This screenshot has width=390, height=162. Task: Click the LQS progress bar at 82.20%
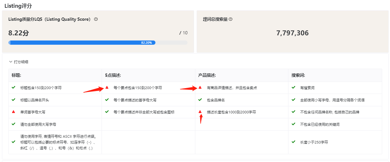pos(98,42)
